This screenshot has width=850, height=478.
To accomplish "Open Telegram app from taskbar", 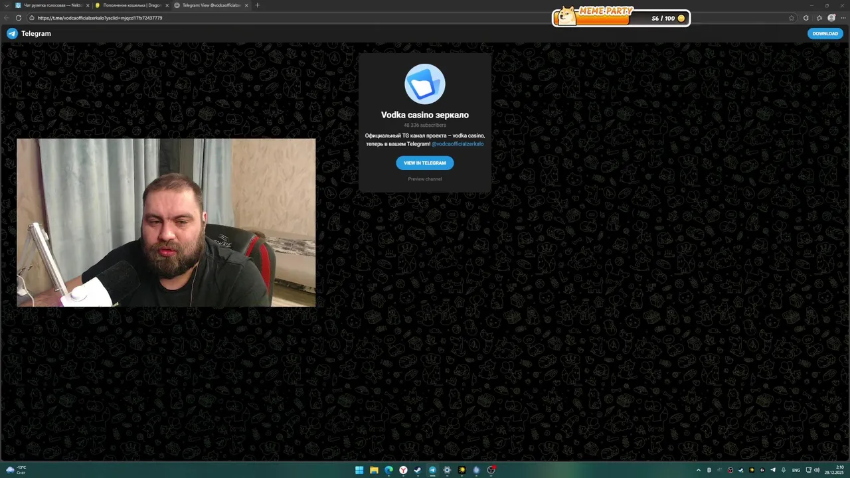I will (x=432, y=470).
